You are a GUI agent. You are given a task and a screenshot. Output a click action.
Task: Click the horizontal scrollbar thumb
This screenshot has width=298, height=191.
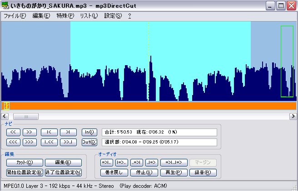pyautogui.click(x=26, y=116)
